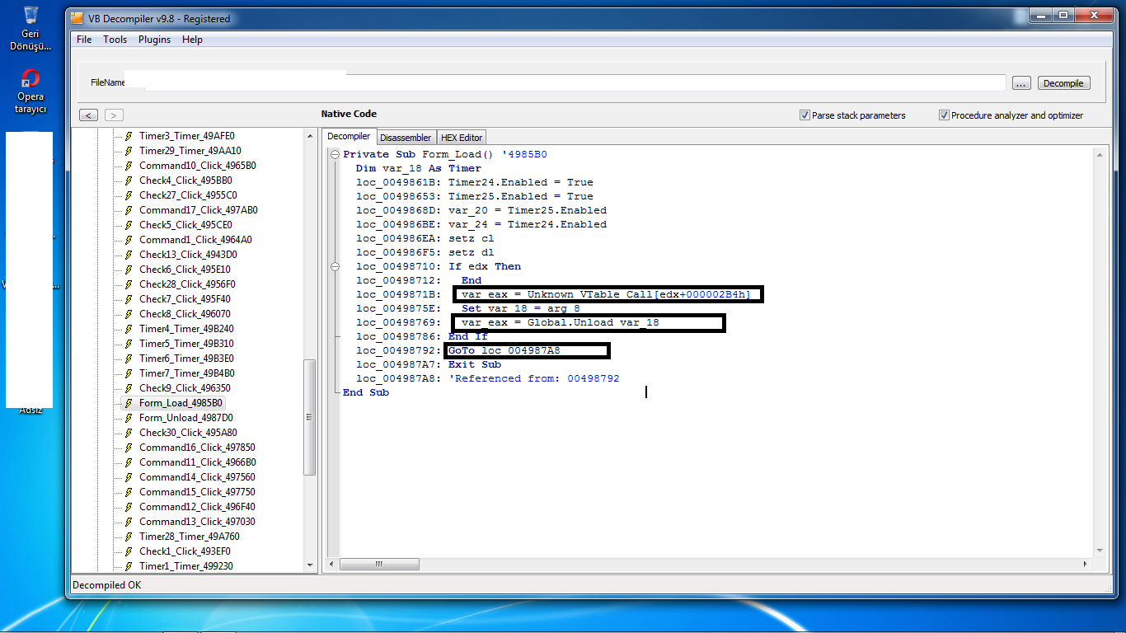Viewport: 1126px width, 633px height.
Task: Select Command13_Click_497030 in procedure tree
Action: pyautogui.click(x=197, y=522)
